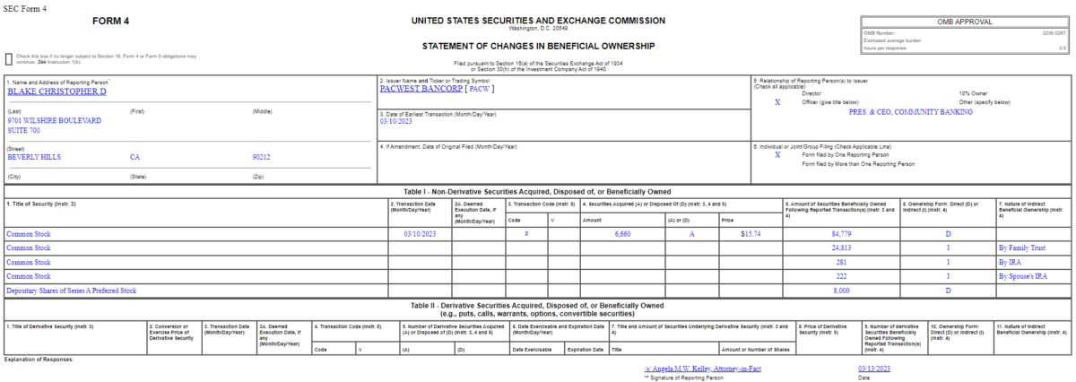Click the signature date 03/13/2023

click(873, 369)
